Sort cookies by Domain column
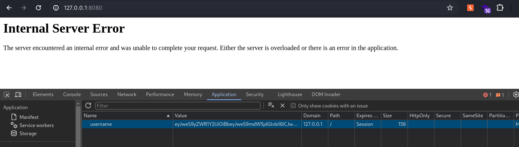This screenshot has height=147, width=519. point(314,116)
